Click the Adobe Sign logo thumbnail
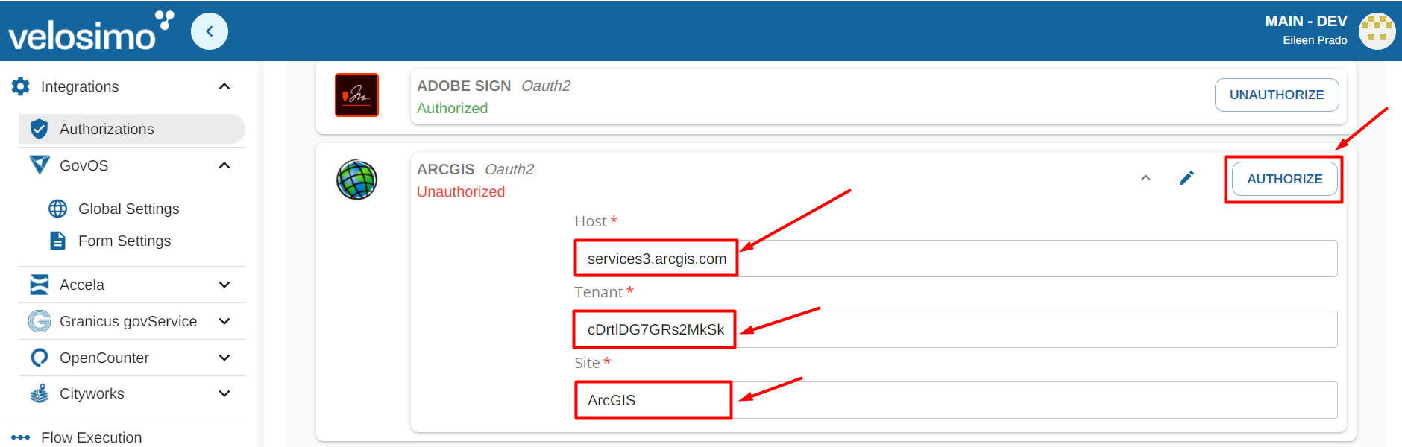Viewport: 1402px width, 447px height. pyautogui.click(x=356, y=95)
